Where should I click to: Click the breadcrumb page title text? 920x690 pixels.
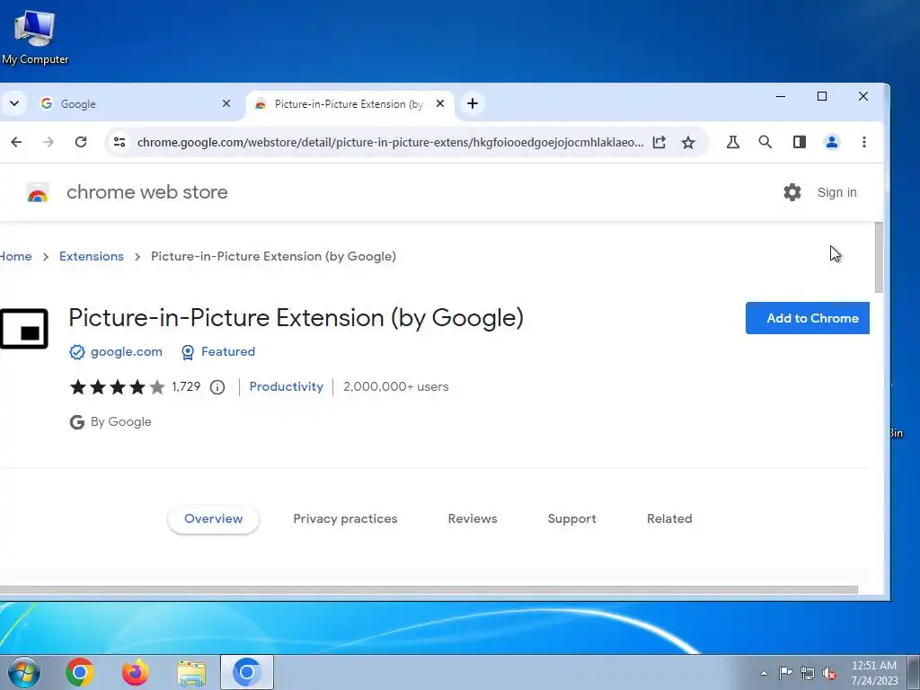(273, 256)
